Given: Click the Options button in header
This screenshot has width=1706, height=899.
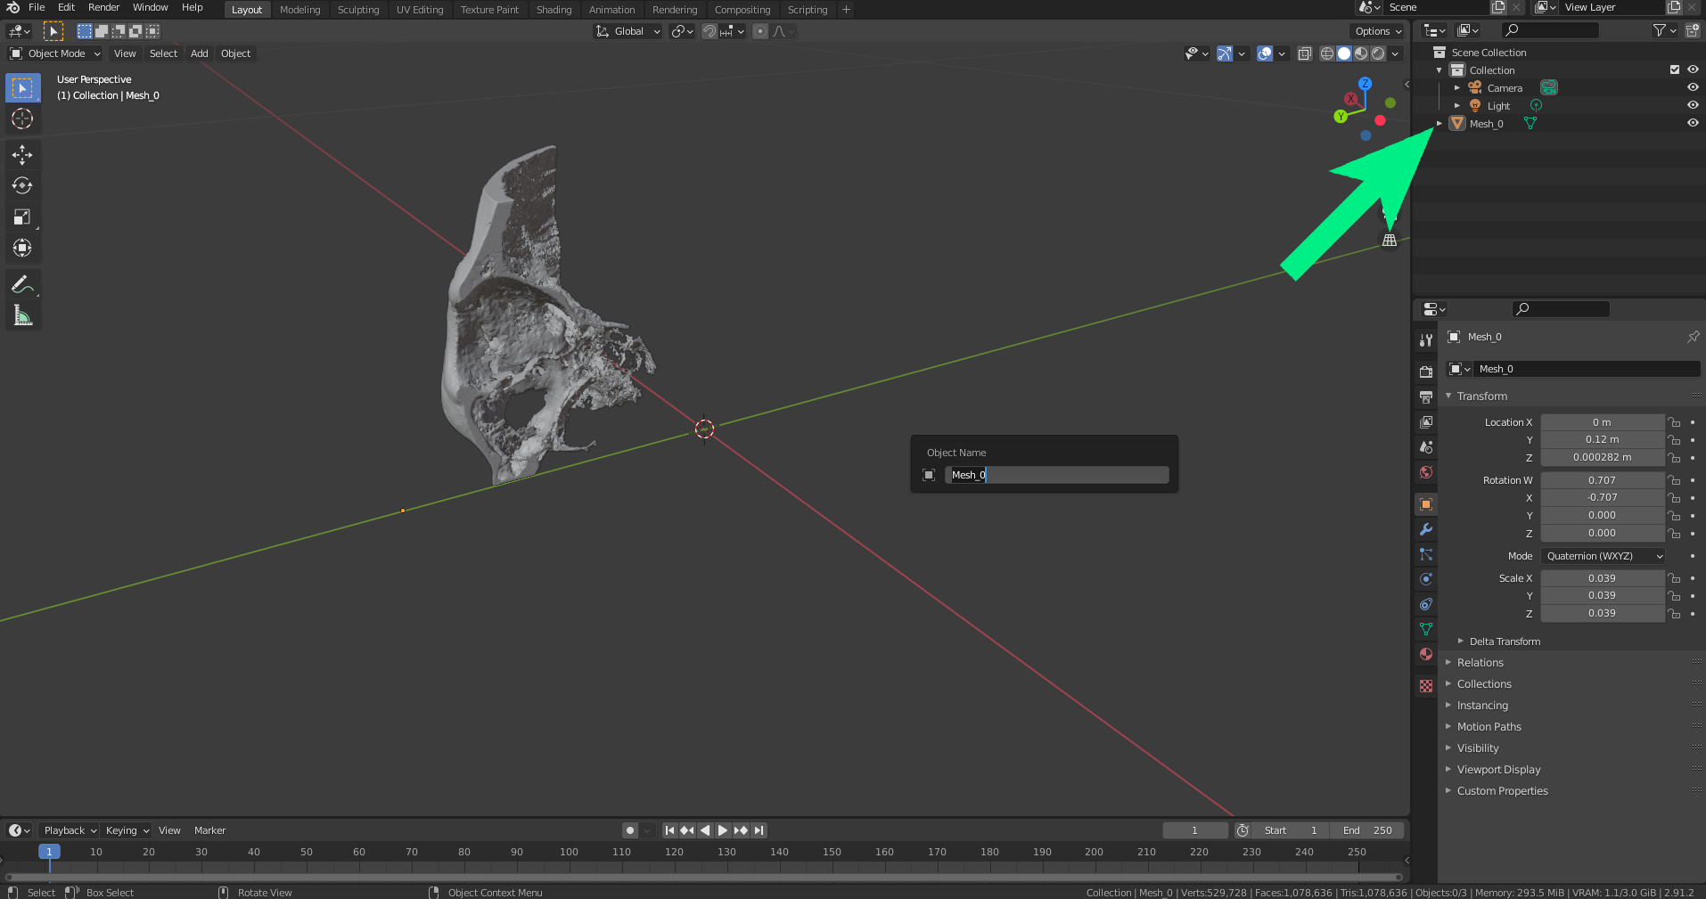Looking at the screenshot, I should coord(1377,31).
